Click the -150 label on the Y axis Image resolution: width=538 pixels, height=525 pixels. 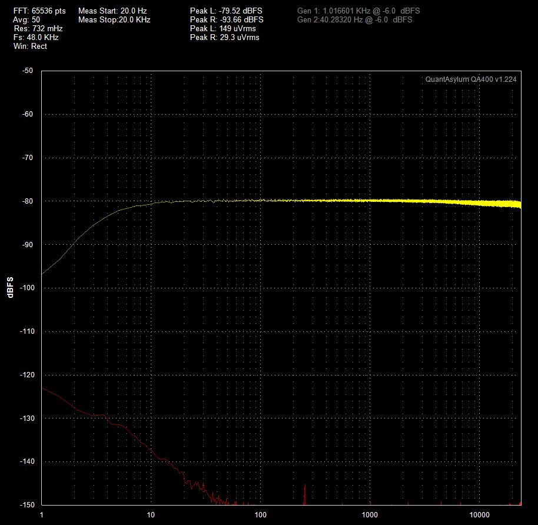coord(27,505)
